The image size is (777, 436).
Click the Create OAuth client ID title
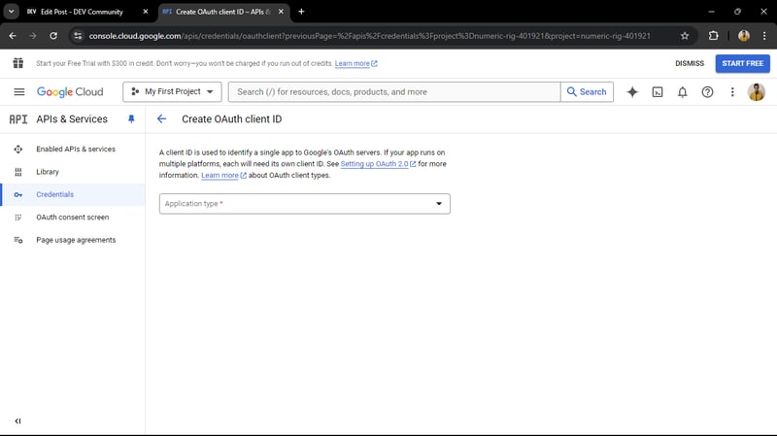231,119
